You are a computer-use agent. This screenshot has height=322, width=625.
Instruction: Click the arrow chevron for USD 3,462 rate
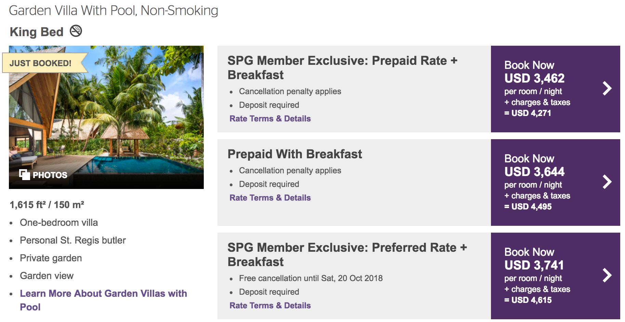click(x=607, y=88)
